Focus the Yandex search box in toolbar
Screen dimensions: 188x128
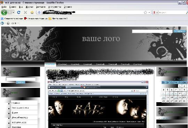[x=172, y=13]
